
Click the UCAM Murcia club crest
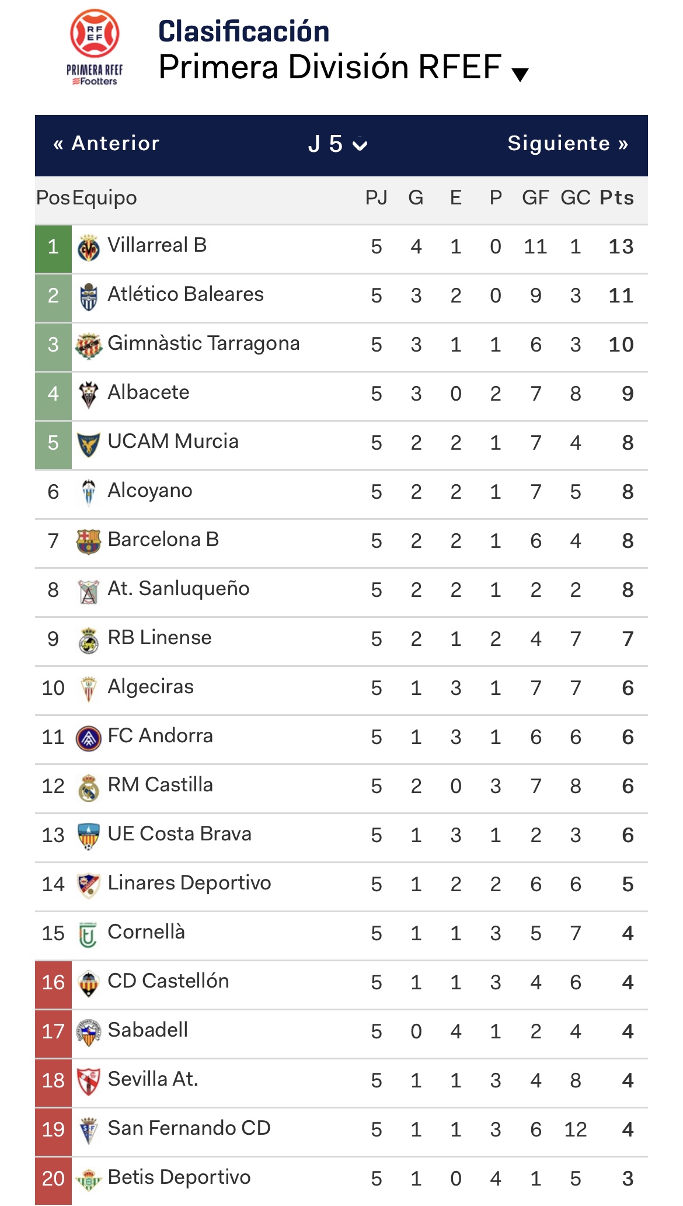[89, 444]
